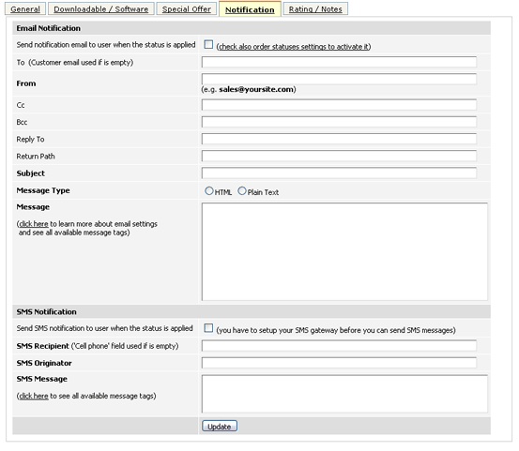
Task: Open the Special Offer tab
Action: (187, 9)
